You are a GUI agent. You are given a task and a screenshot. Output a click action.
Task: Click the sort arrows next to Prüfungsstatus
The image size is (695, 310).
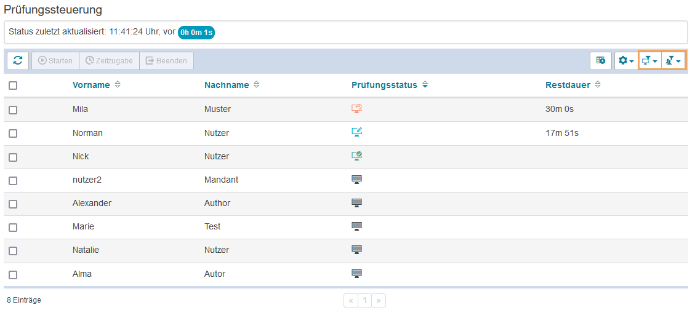(x=425, y=85)
